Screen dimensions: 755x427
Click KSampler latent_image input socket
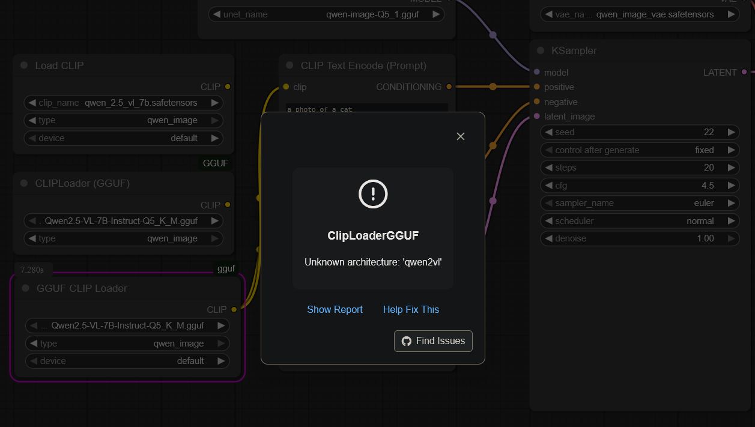(537, 117)
